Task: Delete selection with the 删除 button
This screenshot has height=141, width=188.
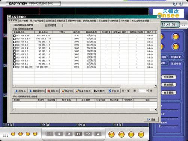Action: click(x=53, y=91)
